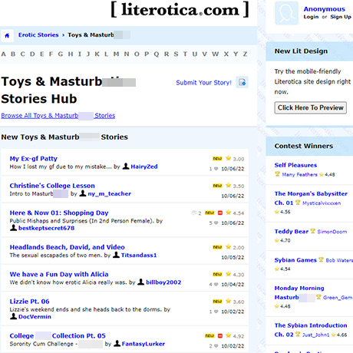This screenshot has width=353, height=353.
Task: Click the Sign Up link
Action: 341,17
